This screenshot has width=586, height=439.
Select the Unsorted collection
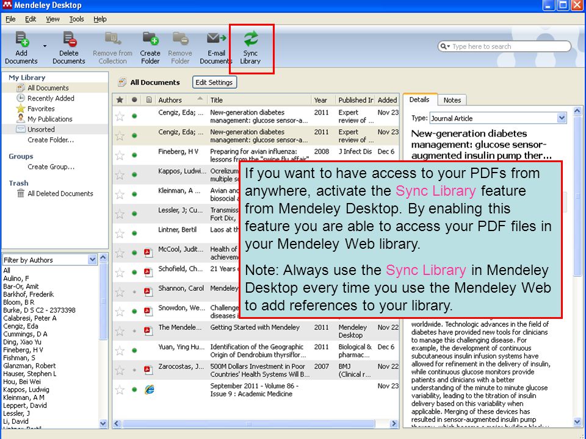[x=41, y=129]
